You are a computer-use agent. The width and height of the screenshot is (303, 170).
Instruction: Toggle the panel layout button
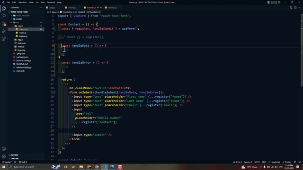pos(272,2)
